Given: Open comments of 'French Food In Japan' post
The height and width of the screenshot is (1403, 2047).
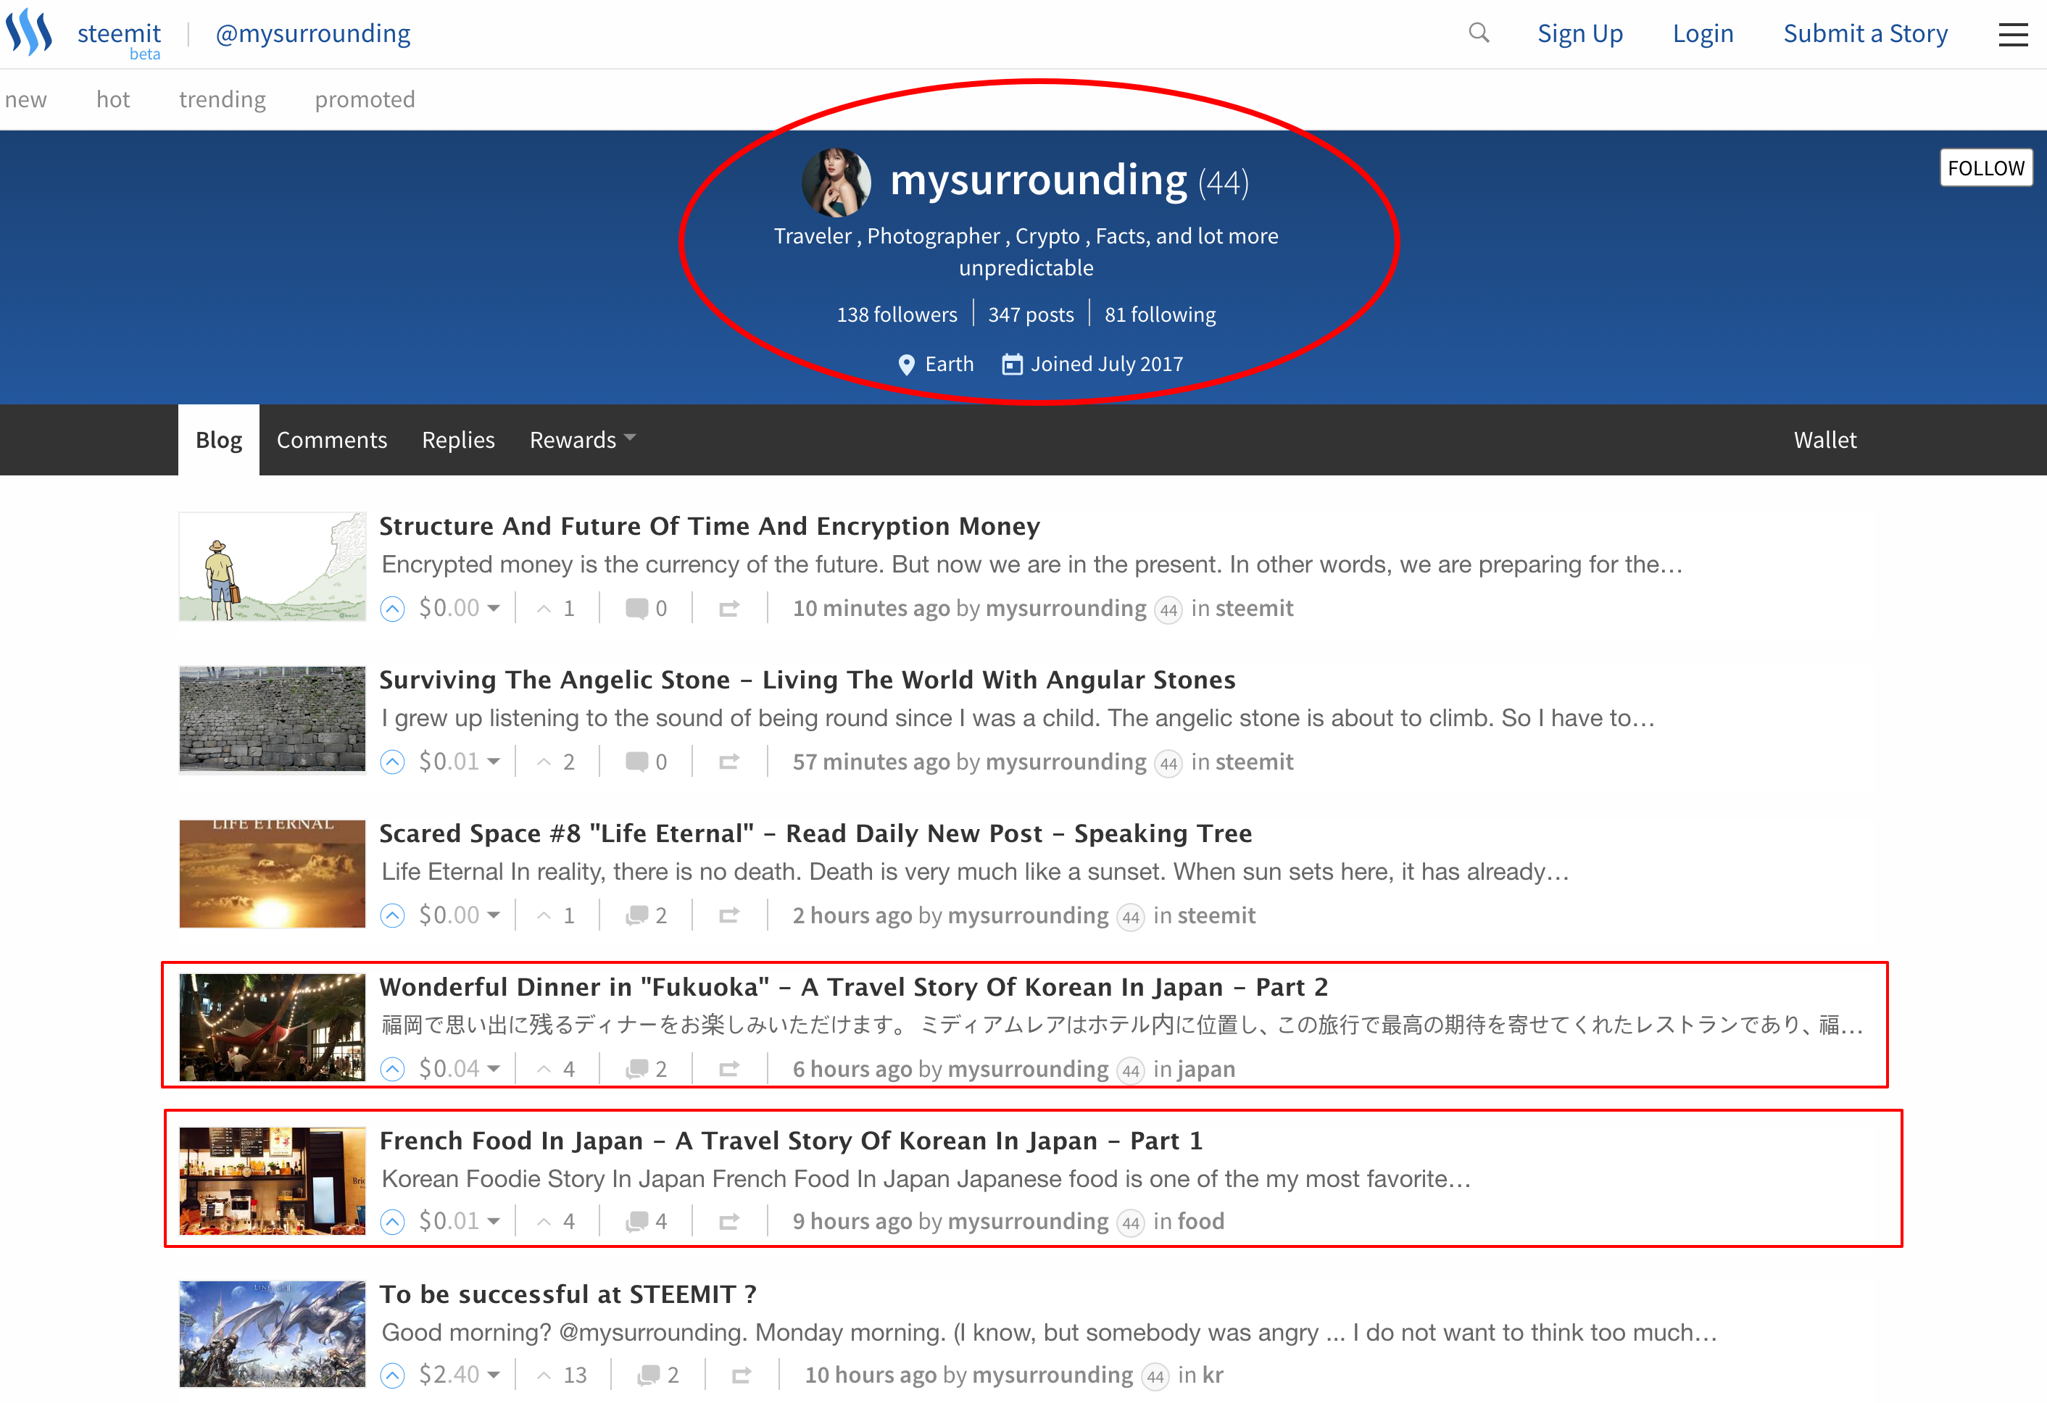Looking at the screenshot, I should click(x=646, y=1222).
